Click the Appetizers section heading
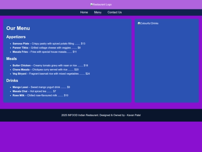Image resolution: width=202 pixels, height=152 pixels. pos(16,37)
